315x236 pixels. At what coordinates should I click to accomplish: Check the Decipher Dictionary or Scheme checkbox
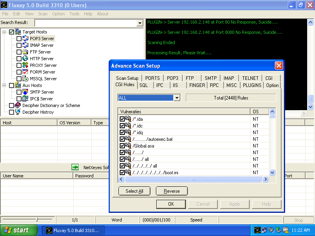click(x=11, y=105)
